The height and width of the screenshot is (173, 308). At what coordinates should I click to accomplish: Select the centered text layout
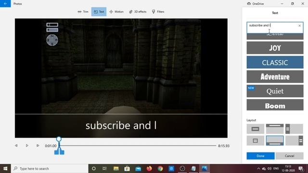tap(256, 129)
